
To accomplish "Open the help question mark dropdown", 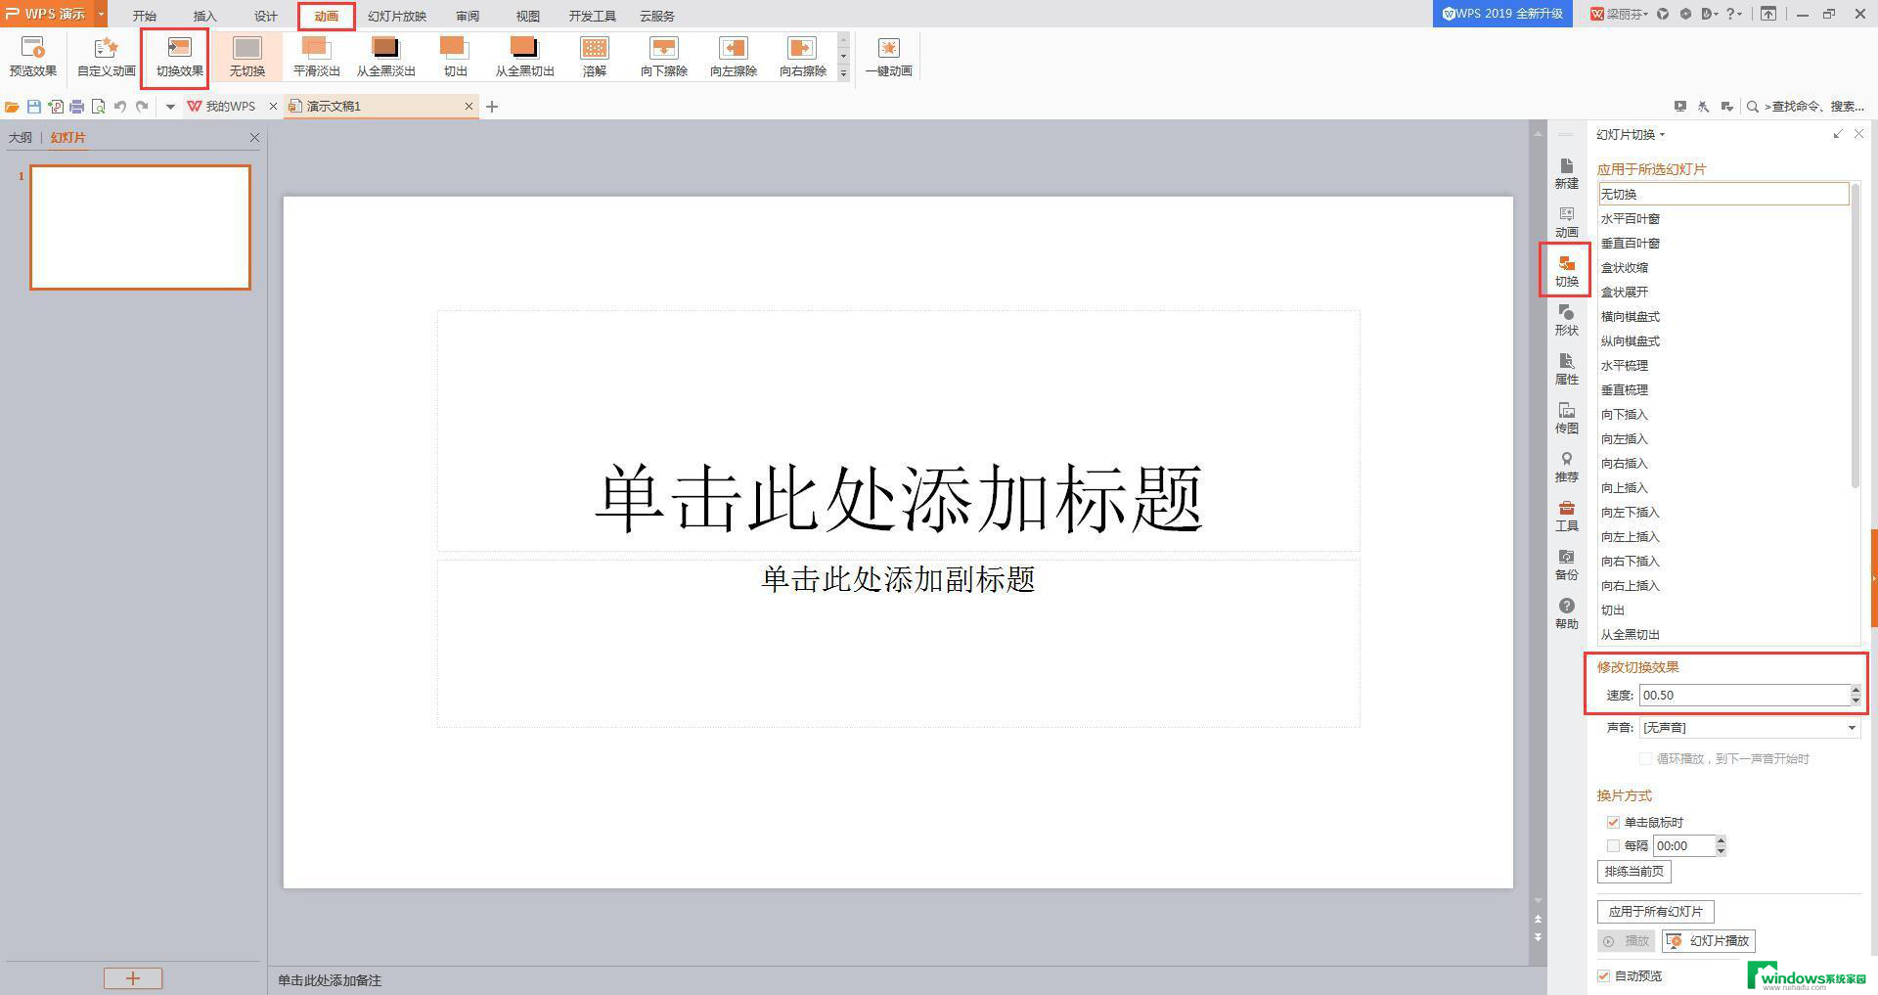I will coord(1733,14).
